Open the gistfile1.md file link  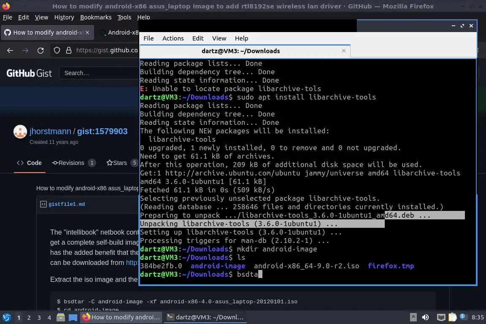(67, 204)
